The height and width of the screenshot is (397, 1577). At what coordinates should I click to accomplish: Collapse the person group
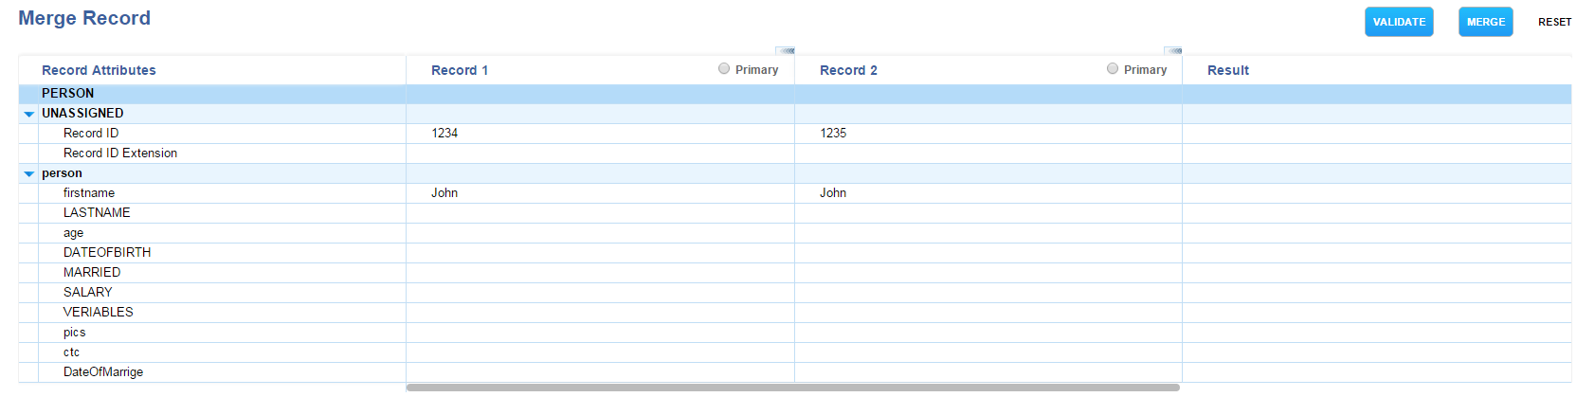pyautogui.click(x=29, y=173)
